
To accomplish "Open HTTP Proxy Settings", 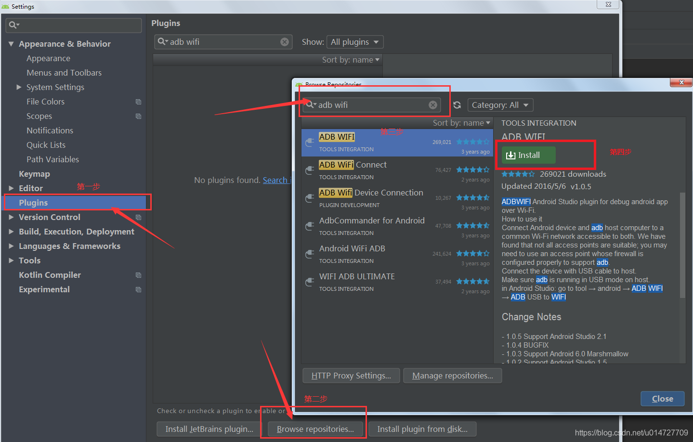I will coord(351,376).
